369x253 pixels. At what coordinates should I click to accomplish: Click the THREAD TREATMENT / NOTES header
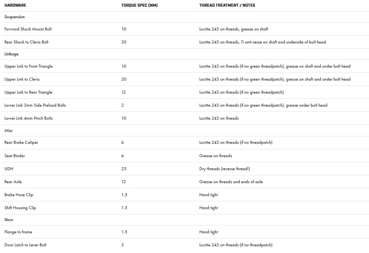pos(227,6)
